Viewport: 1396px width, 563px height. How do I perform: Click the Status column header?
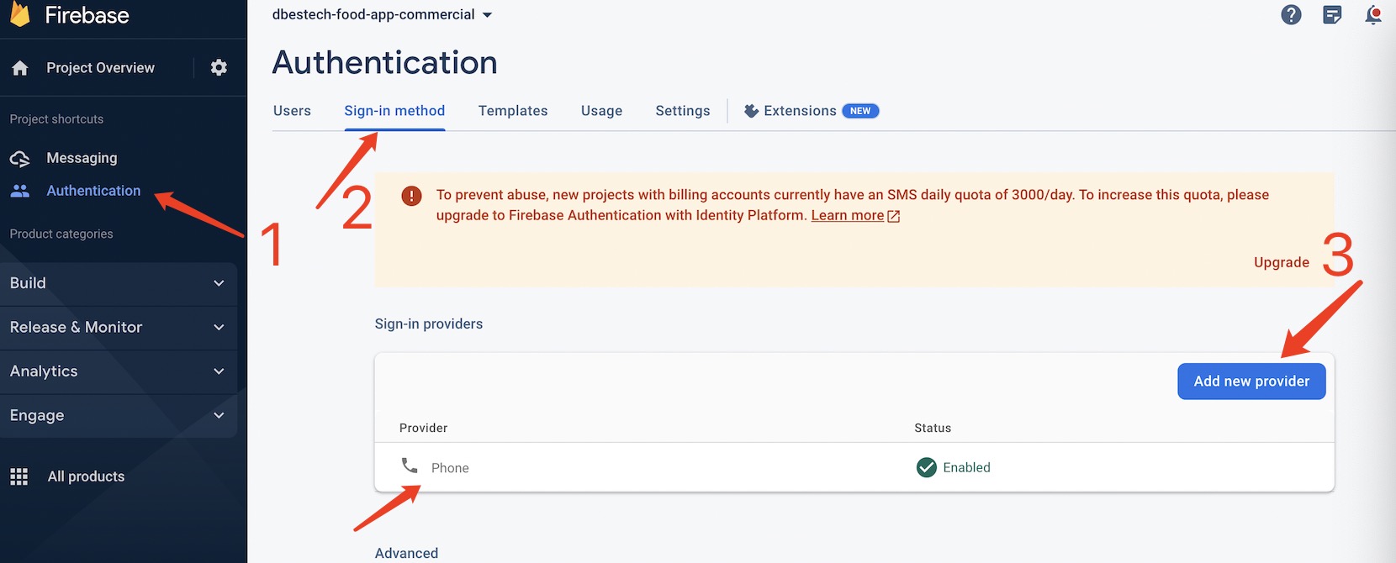point(933,428)
